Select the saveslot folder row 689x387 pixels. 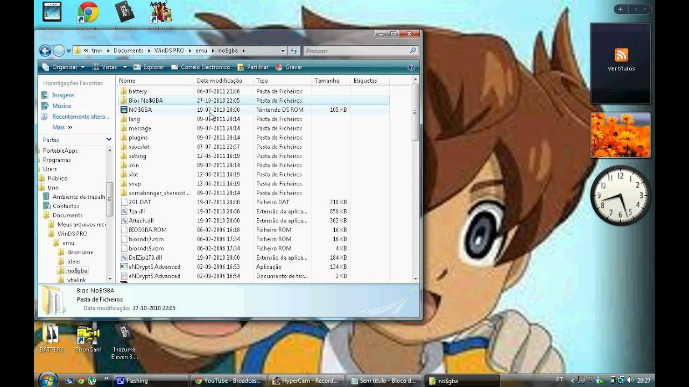[253, 147]
